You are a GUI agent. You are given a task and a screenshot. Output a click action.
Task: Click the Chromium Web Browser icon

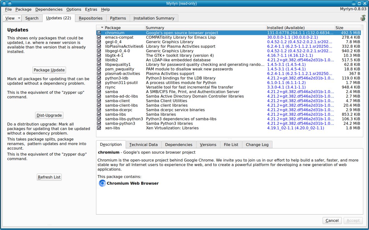click(102, 183)
